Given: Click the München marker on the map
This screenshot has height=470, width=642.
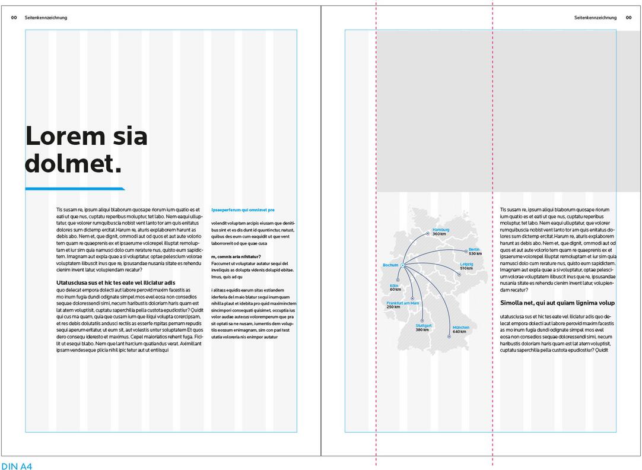Looking at the screenshot, I should [x=449, y=336].
